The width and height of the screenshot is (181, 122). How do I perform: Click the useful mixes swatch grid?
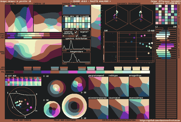tap(166, 14)
